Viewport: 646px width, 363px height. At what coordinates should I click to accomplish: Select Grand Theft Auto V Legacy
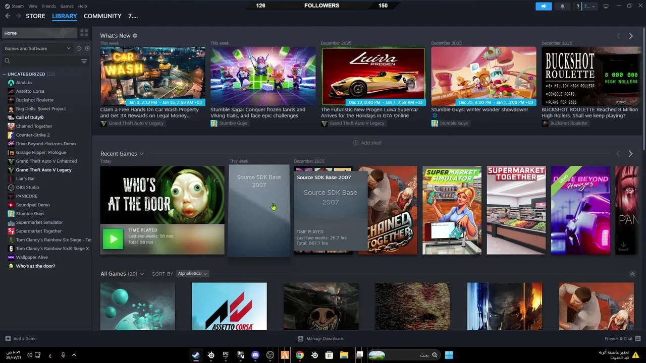(43, 170)
